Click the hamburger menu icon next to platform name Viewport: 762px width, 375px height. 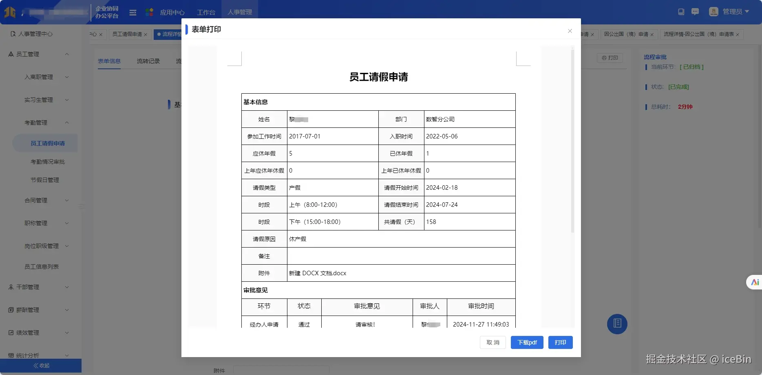pyautogui.click(x=133, y=12)
